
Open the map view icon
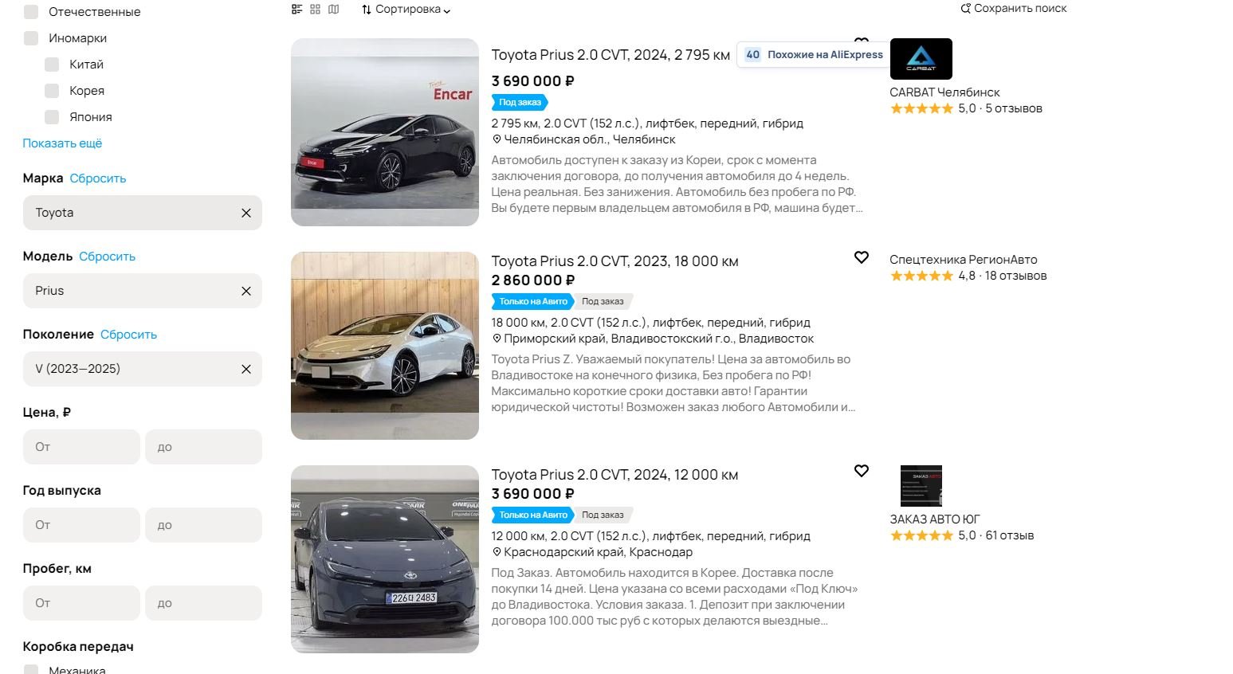coord(334,10)
